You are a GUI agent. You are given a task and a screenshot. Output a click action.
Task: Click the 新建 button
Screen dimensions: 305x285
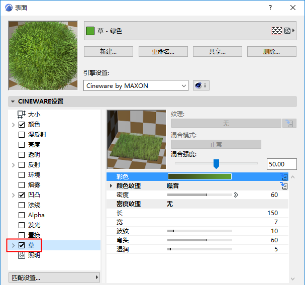[x=109, y=52]
